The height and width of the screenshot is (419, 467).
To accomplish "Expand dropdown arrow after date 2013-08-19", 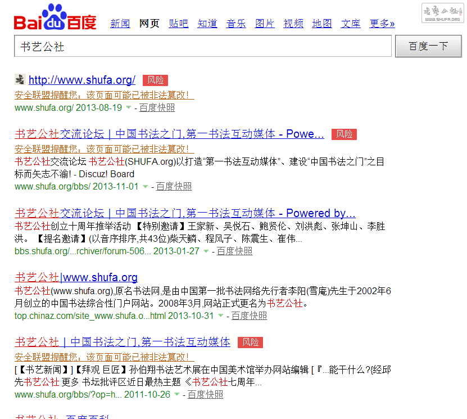I will coord(129,108).
